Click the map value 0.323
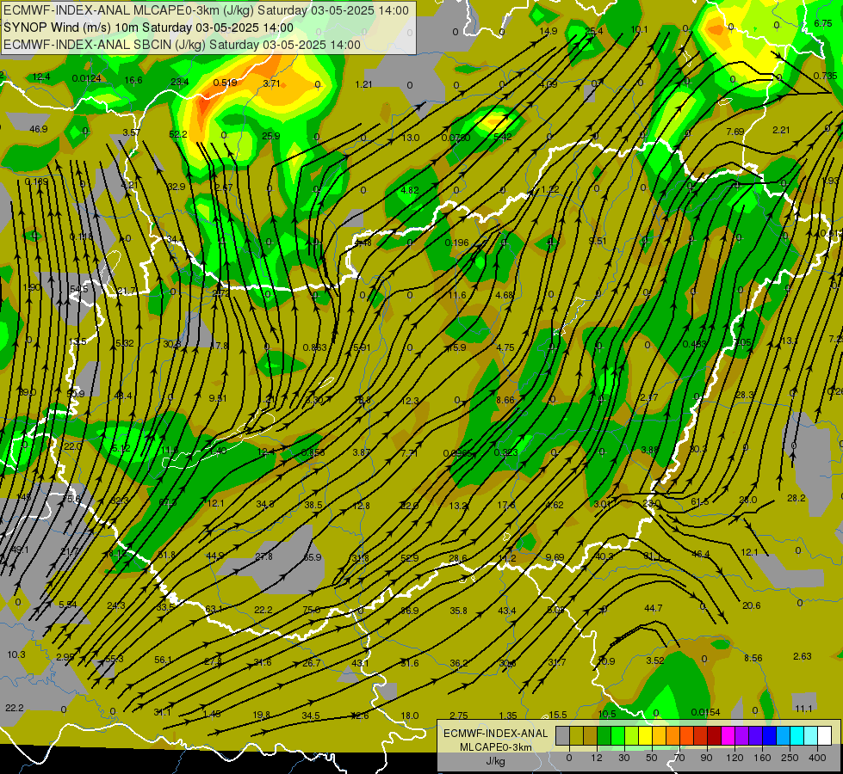This screenshot has height=774, width=843. tap(506, 452)
